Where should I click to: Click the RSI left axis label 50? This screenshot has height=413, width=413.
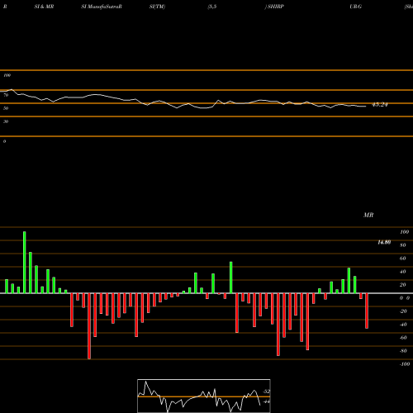[x=6, y=108]
